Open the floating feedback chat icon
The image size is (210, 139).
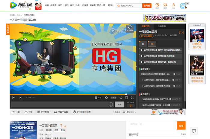[194, 131]
